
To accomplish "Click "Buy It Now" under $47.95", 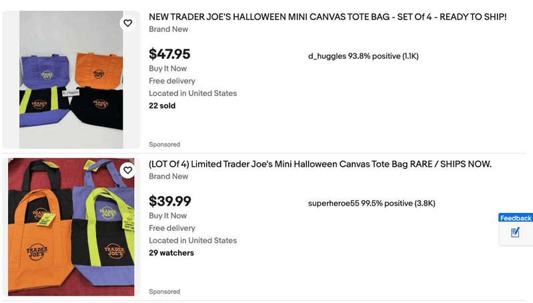I will (167, 69).
